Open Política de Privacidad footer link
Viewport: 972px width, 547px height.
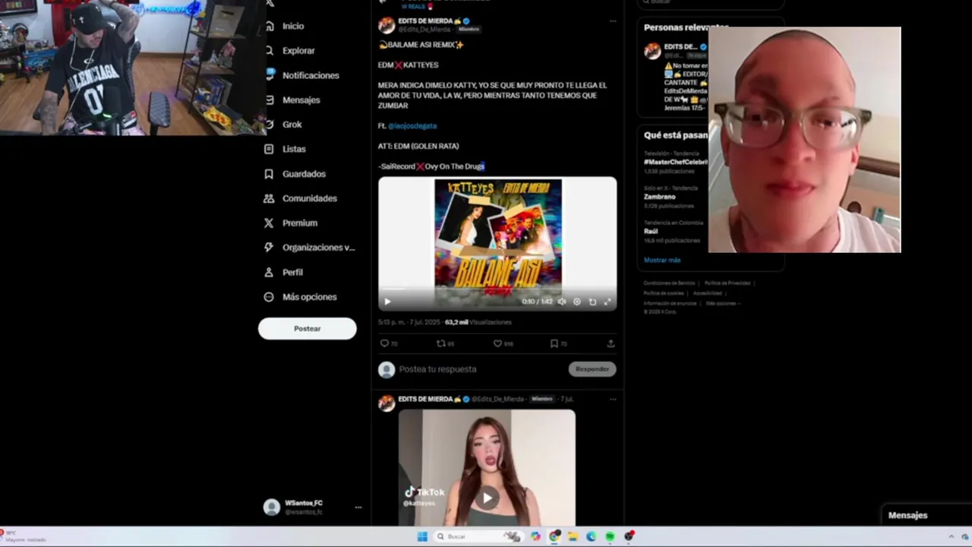pyautogui.click(x=727, y=283)
